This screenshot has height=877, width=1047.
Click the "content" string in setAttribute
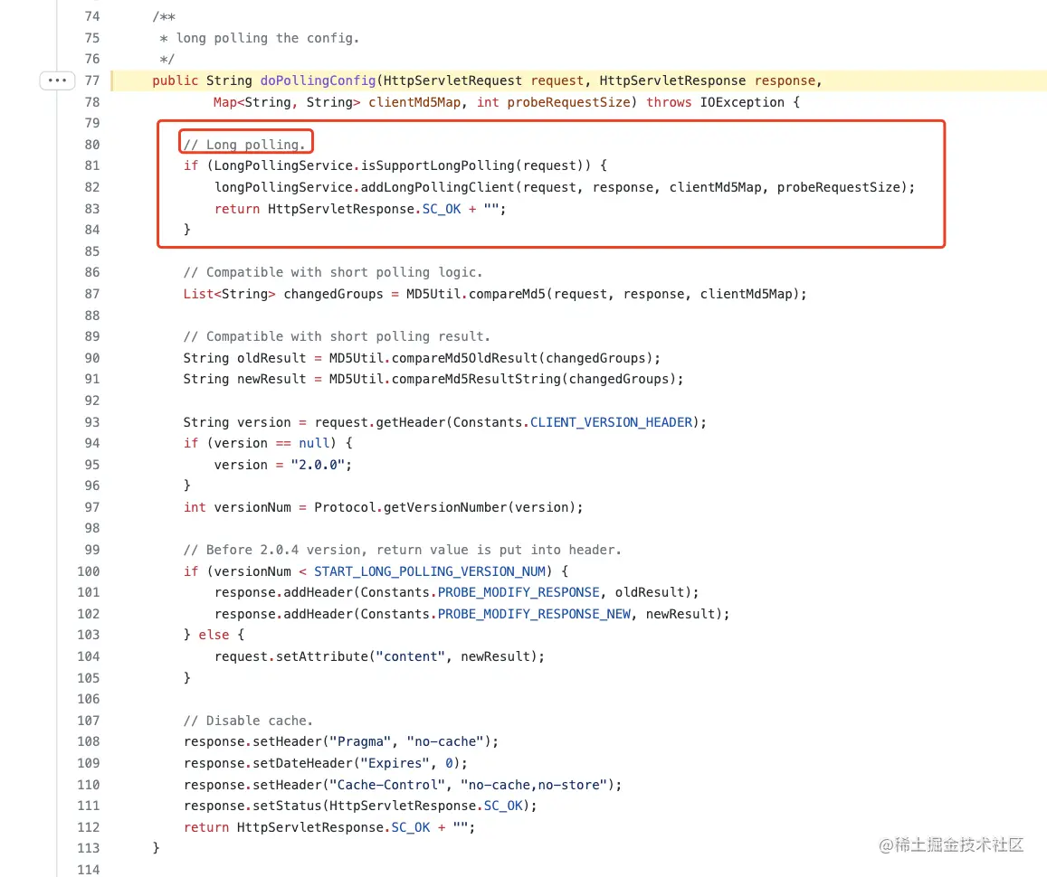[410, 657]
